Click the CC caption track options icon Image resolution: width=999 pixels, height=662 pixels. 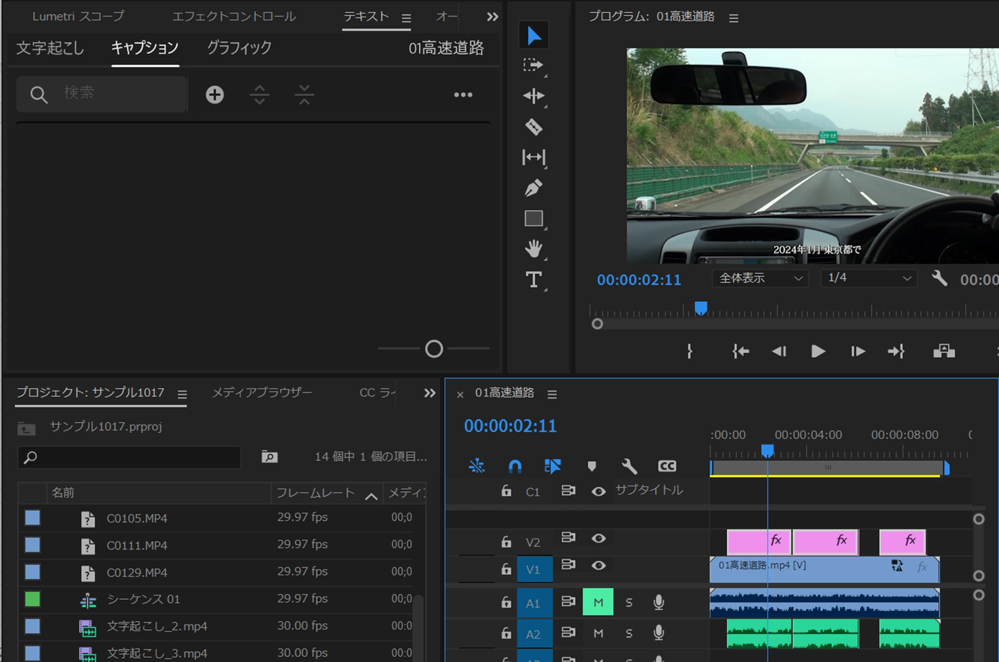point(667,466)
